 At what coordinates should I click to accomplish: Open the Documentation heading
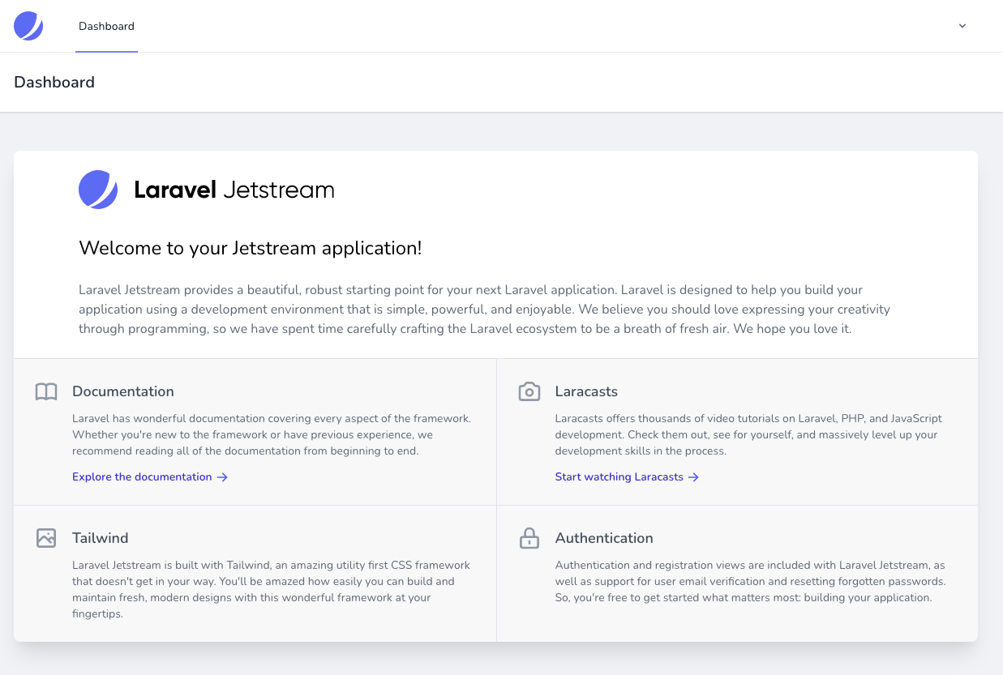123,391
